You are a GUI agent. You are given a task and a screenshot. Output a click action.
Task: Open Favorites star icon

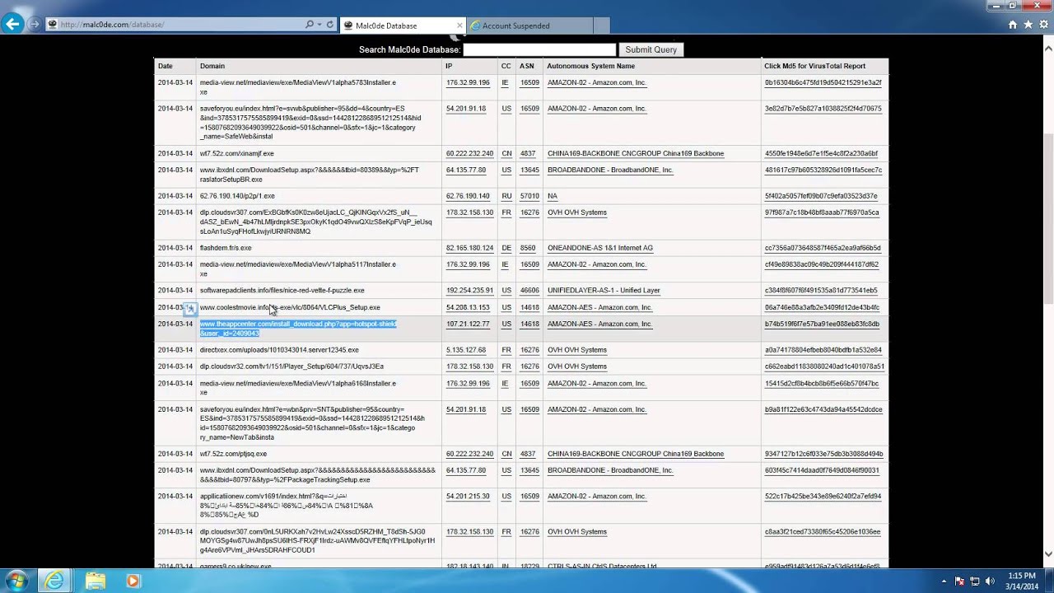[x=1028, y=25]
